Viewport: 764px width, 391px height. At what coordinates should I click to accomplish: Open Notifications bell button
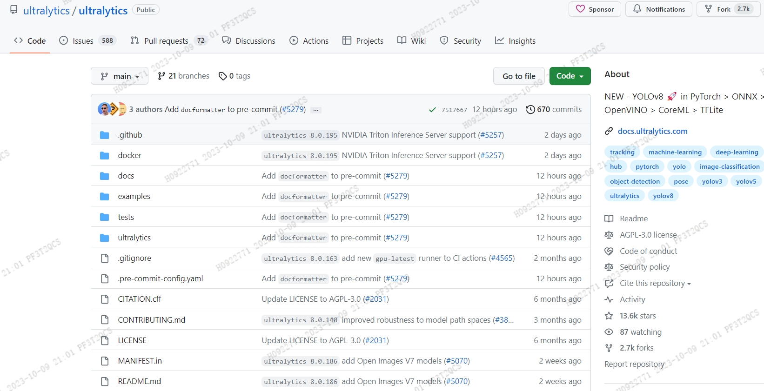(659, 9)
